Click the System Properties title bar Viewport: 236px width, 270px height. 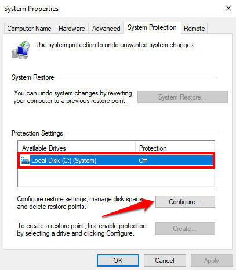point(112,9)
